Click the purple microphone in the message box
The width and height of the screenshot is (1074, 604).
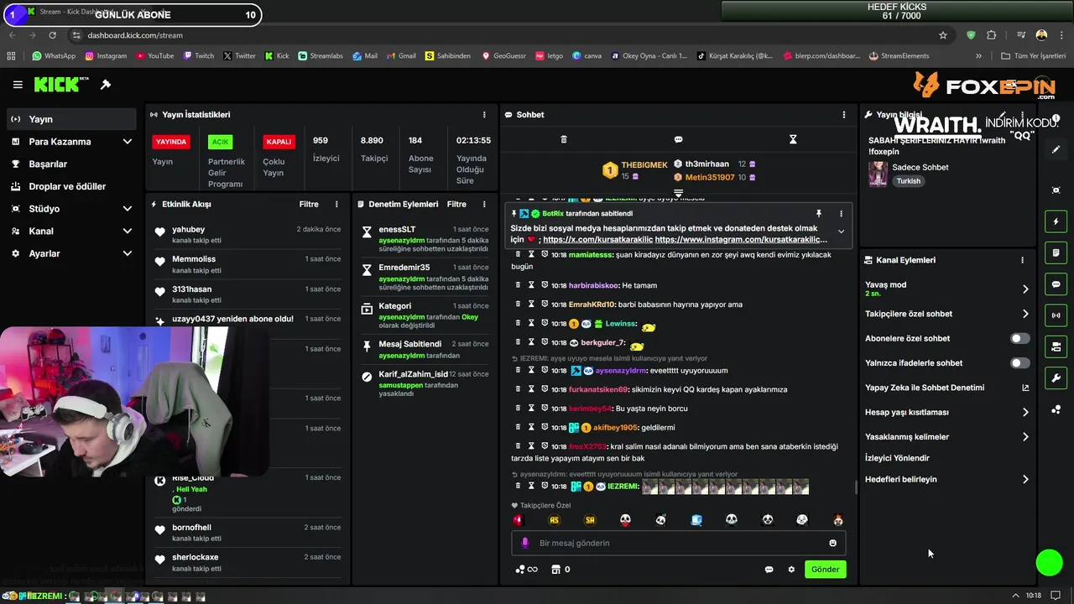[525, 544]
